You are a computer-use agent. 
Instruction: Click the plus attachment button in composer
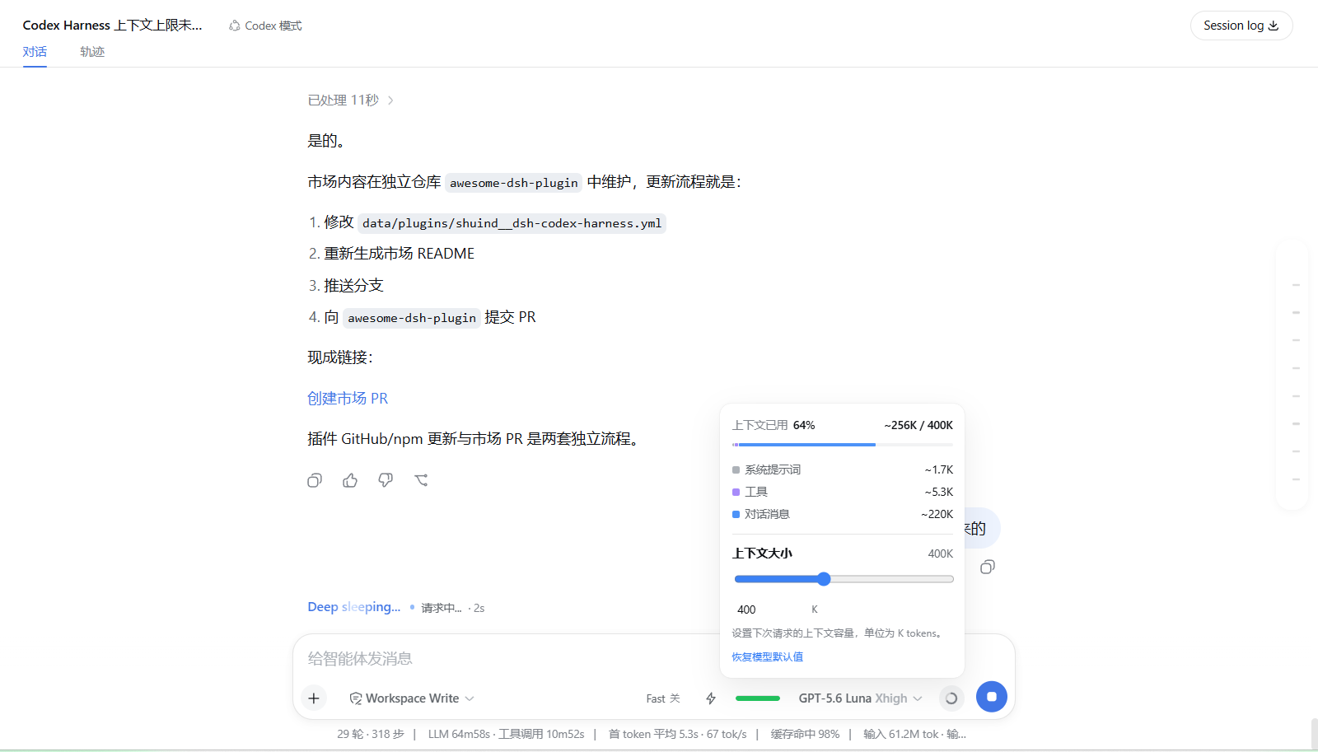314,698
